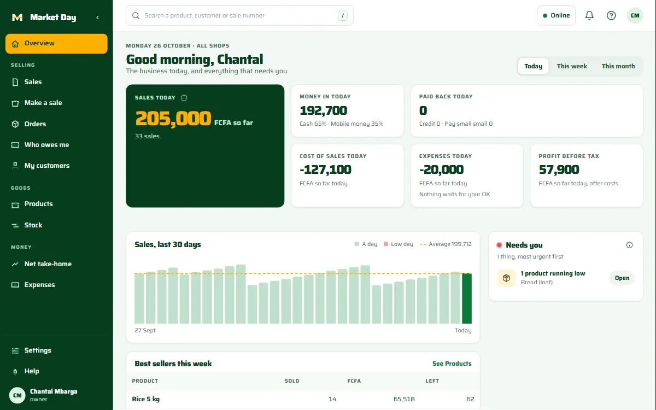Click the Stock icon in sidebar
Screen dimensions: 656x410
(x=15, y=225)
